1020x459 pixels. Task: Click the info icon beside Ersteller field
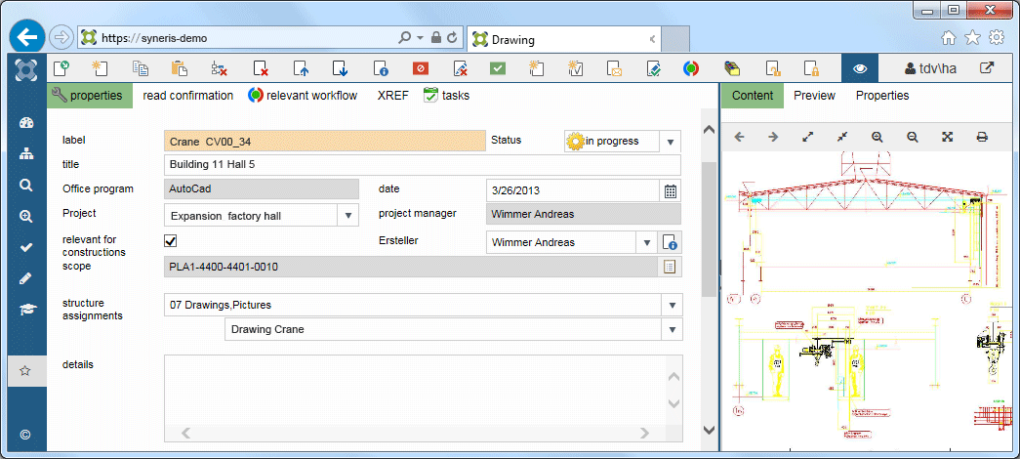[670, 242]
